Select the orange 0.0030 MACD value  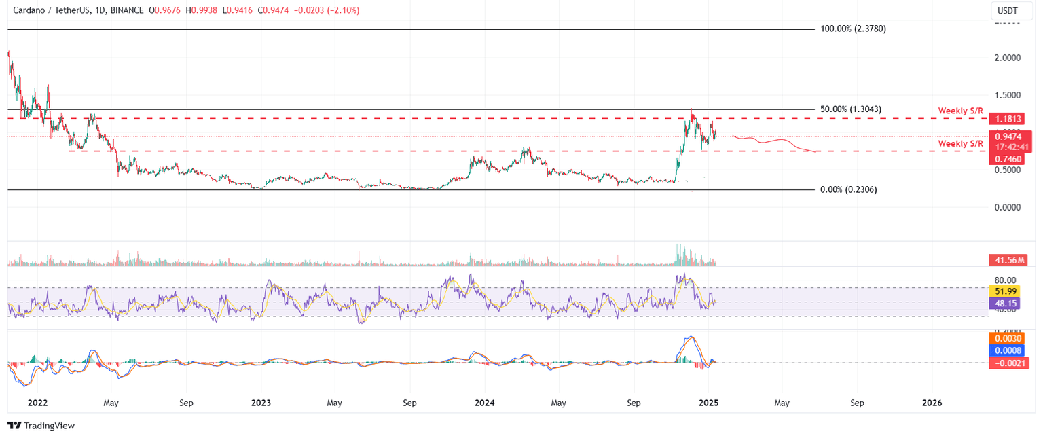click(1007, 337)
